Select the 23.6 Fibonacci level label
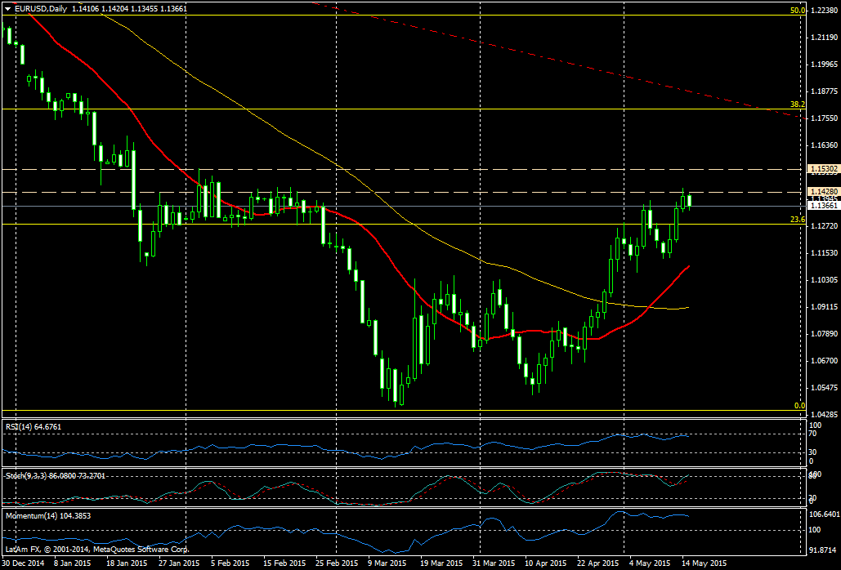 [x=798, y=220]
